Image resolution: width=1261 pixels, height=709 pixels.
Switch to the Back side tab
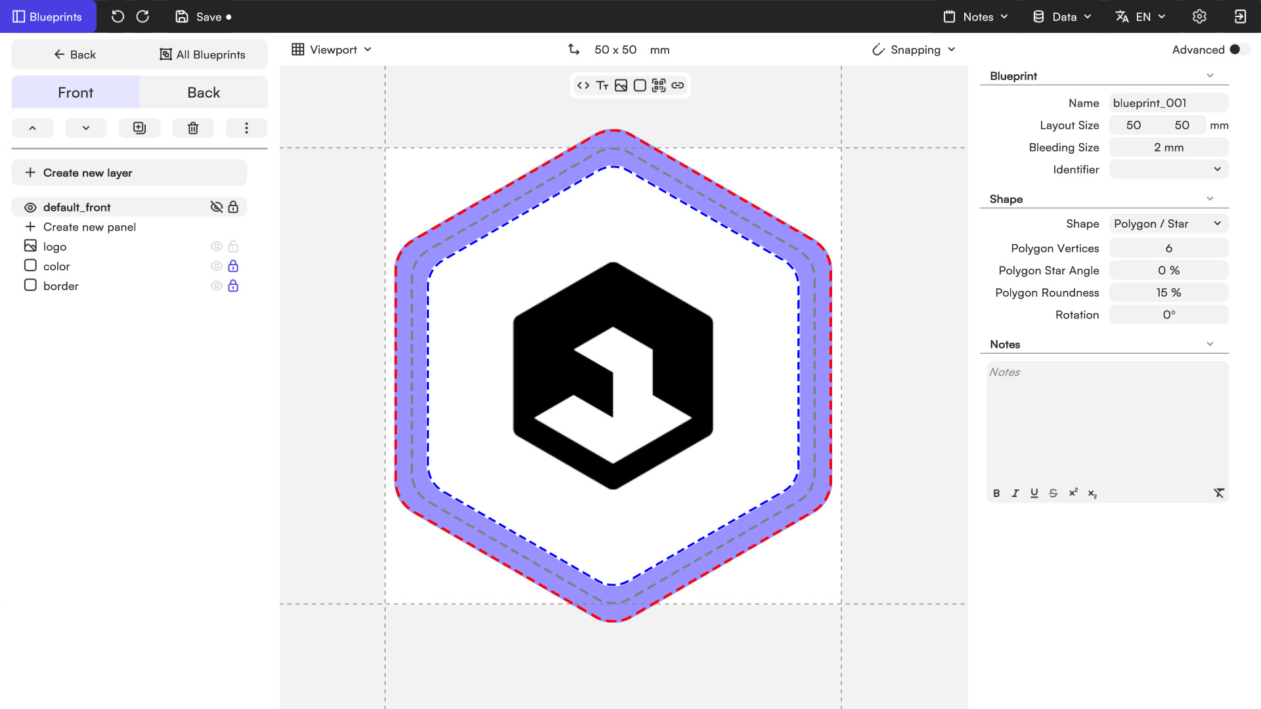coord(204,93)
